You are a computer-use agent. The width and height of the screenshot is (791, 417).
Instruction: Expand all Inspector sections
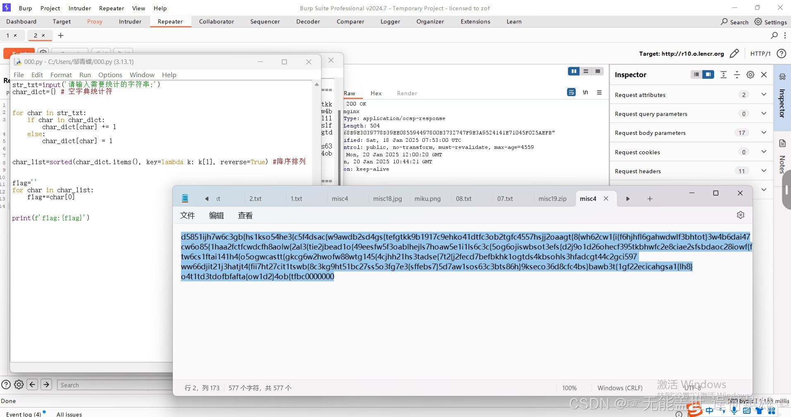[723, 75]
